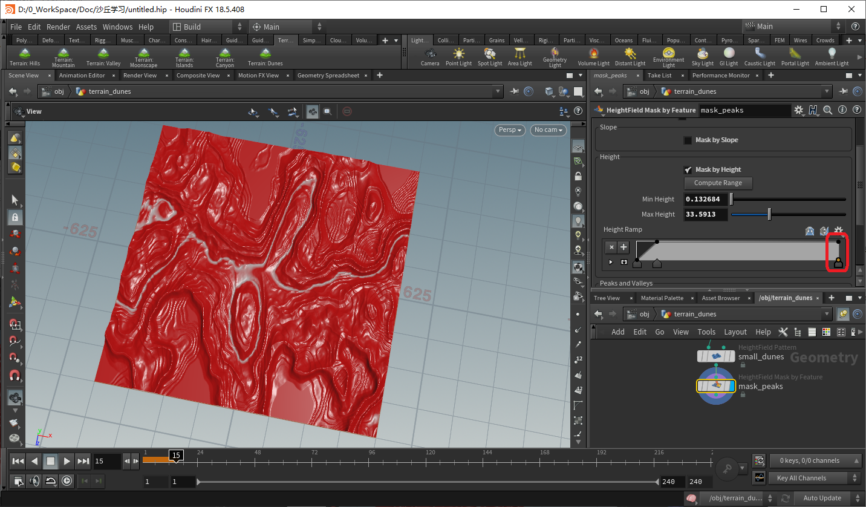Screen dimensions: 866x507
Task: Toggle the display options lock icon in the viewport
Action: (x=579, y=177)
